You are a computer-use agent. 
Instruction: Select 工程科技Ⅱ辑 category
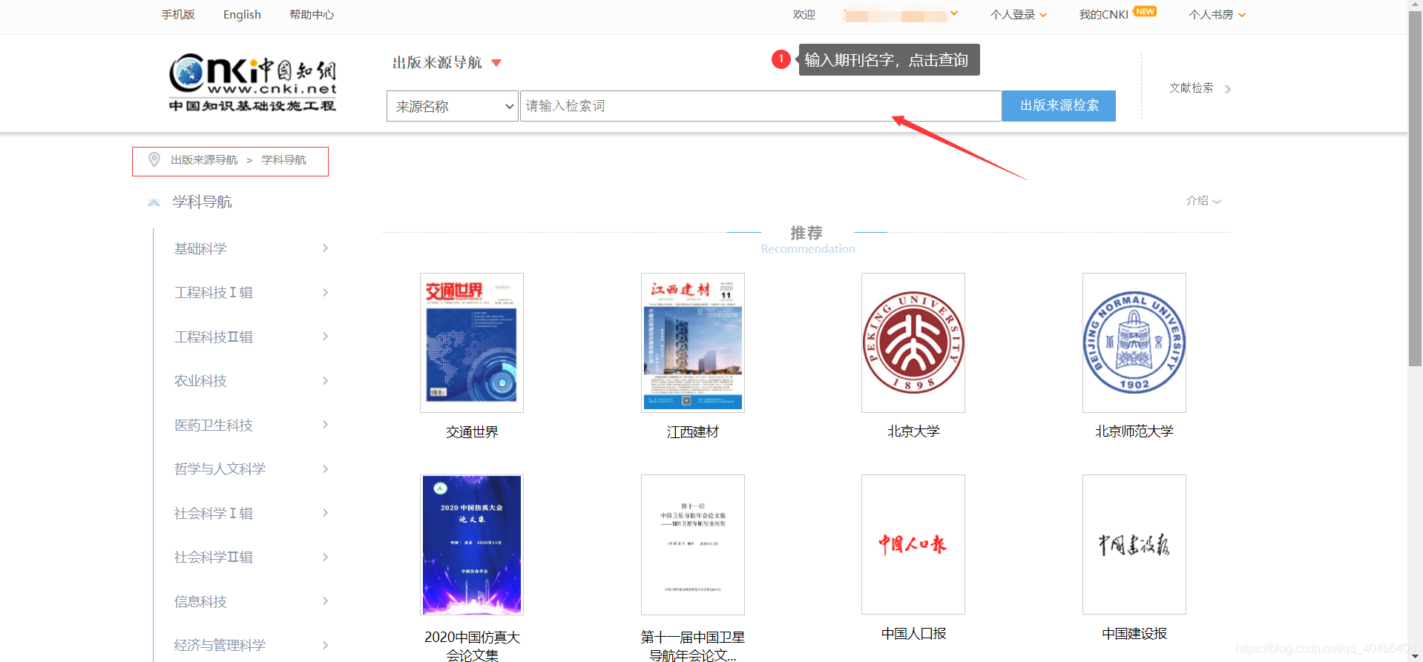[x=214, y=337]
